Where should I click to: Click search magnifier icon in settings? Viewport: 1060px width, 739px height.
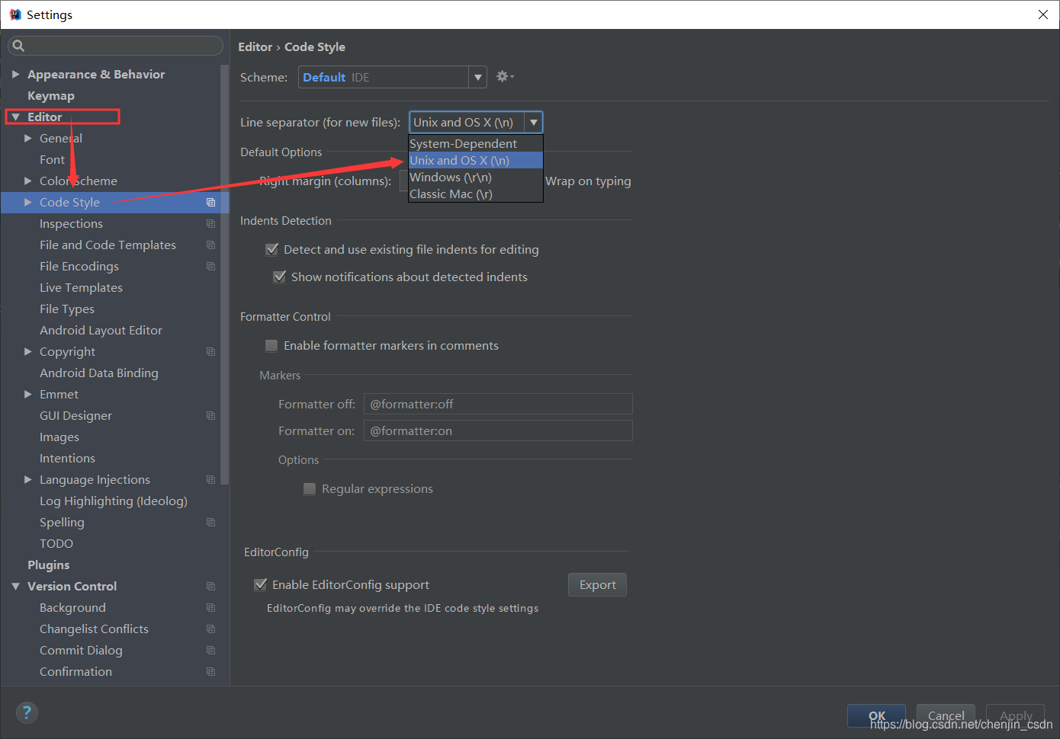[x=18, y=46]
